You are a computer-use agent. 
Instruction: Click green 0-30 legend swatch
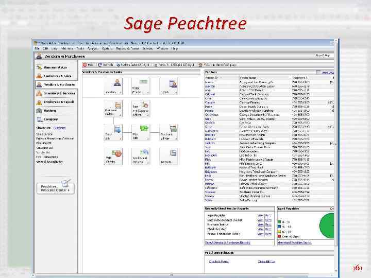279,222
